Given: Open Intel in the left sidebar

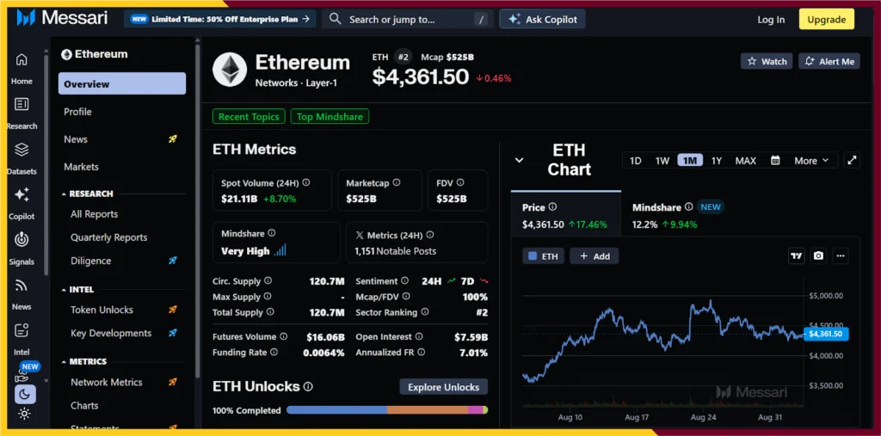Looking at the screenshot, I should (22, 338).
